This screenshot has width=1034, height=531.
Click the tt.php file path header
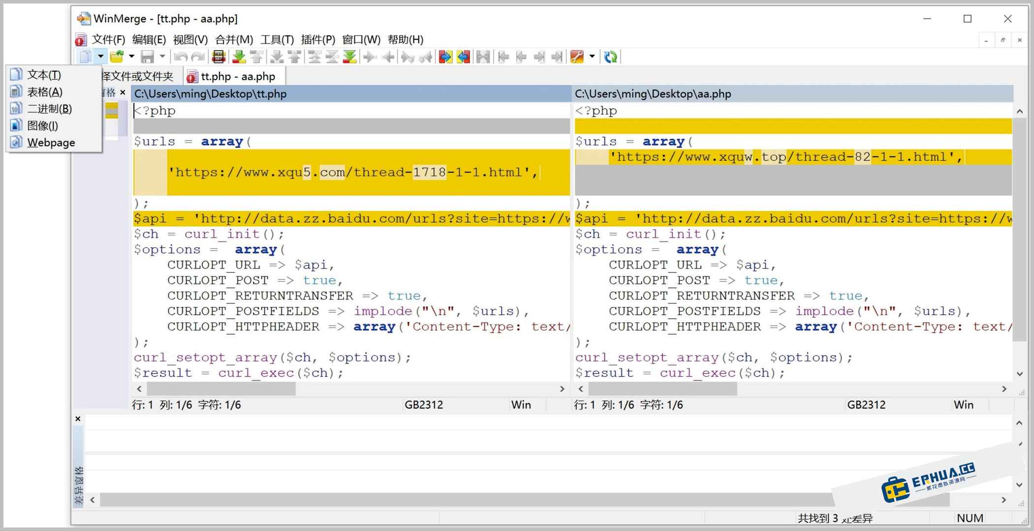click(351, 93)
